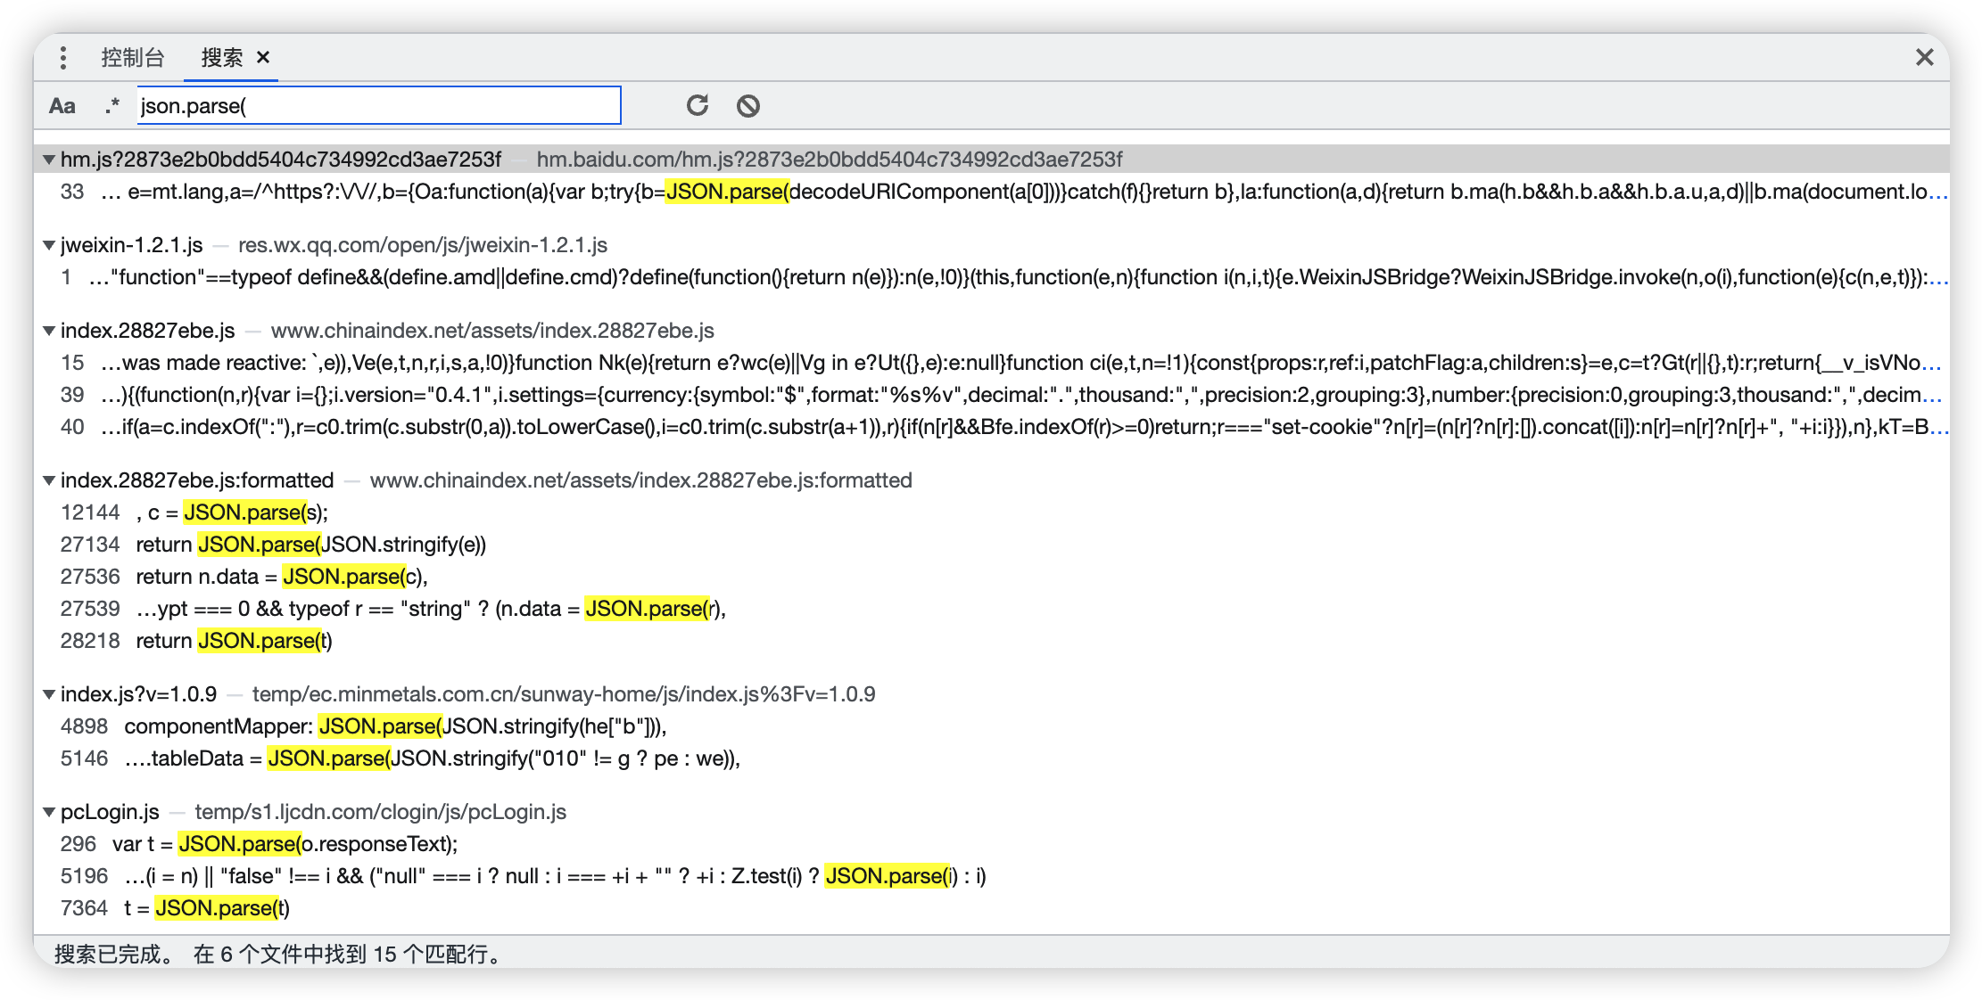Collapse the index.28827ebe.js results group

[49, 331]
